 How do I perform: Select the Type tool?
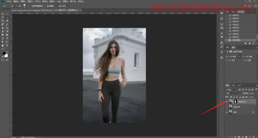(x=7, y=38)
